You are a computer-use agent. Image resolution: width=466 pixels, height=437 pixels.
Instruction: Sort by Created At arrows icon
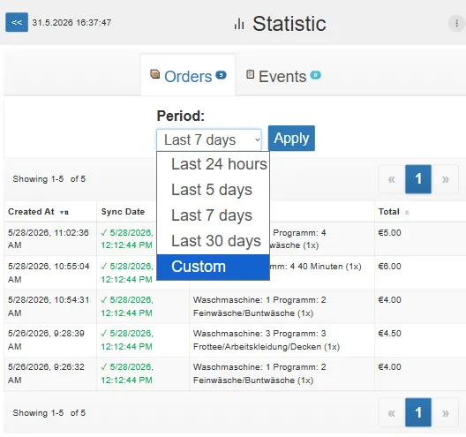pyautogui.click(x=64, y=212)
